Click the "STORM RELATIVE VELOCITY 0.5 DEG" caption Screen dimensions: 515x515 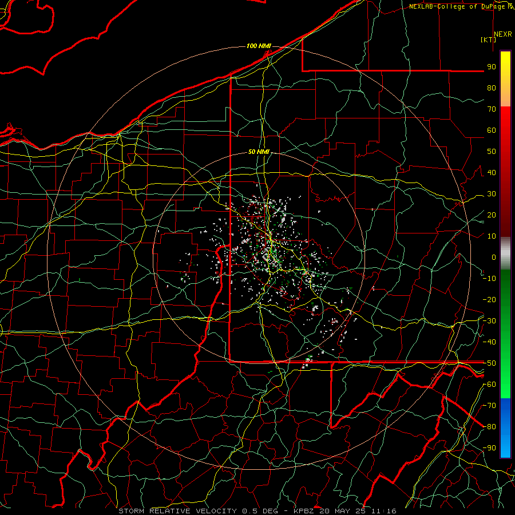[203, 511]
